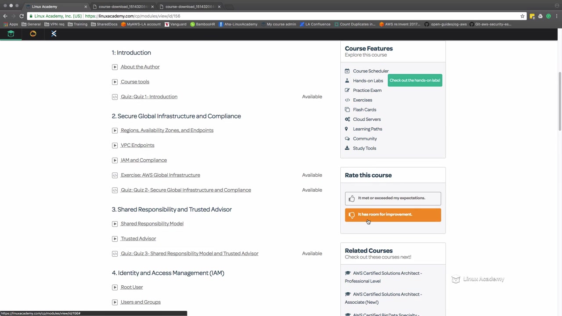Click the flask icon for Hands-on Labs
Viewport: 562px width, 316px height.
(x=347, y=81)
